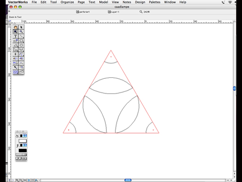Toggle first arrowhead button in Attributes palette
Image resolution: width=242 pixels, height=182 pixels.
tap(17, 158)
